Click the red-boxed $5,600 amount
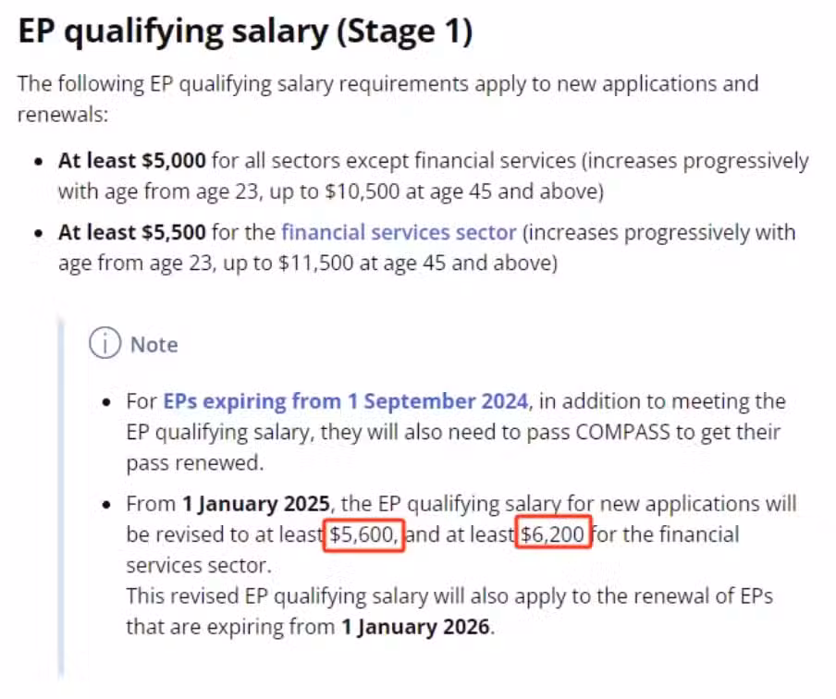The width and height of the screenshot is (836, 699). point(364,534)
